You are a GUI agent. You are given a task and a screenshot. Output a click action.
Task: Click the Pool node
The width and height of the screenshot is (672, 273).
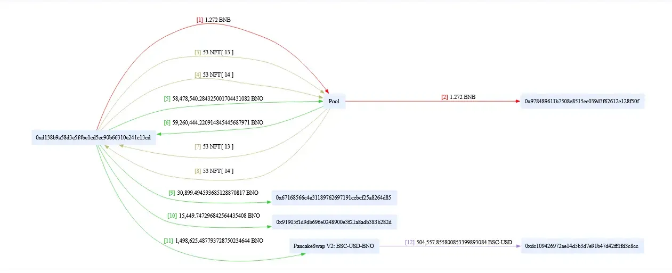[x=334, y=101]
